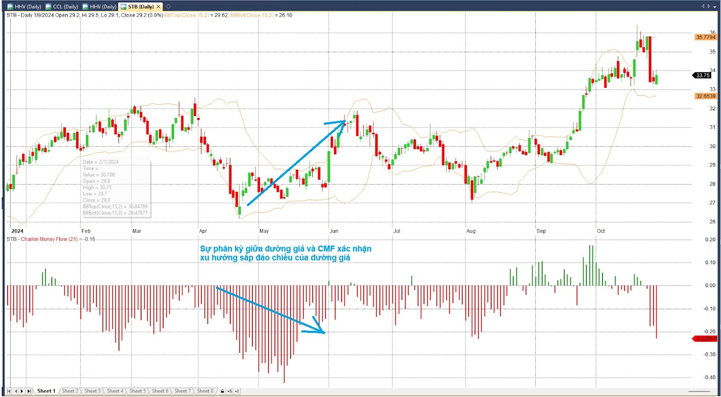Click the Date = 2/1/2024 tooltip line
721x397 pixels.
[x=100, y=162]
